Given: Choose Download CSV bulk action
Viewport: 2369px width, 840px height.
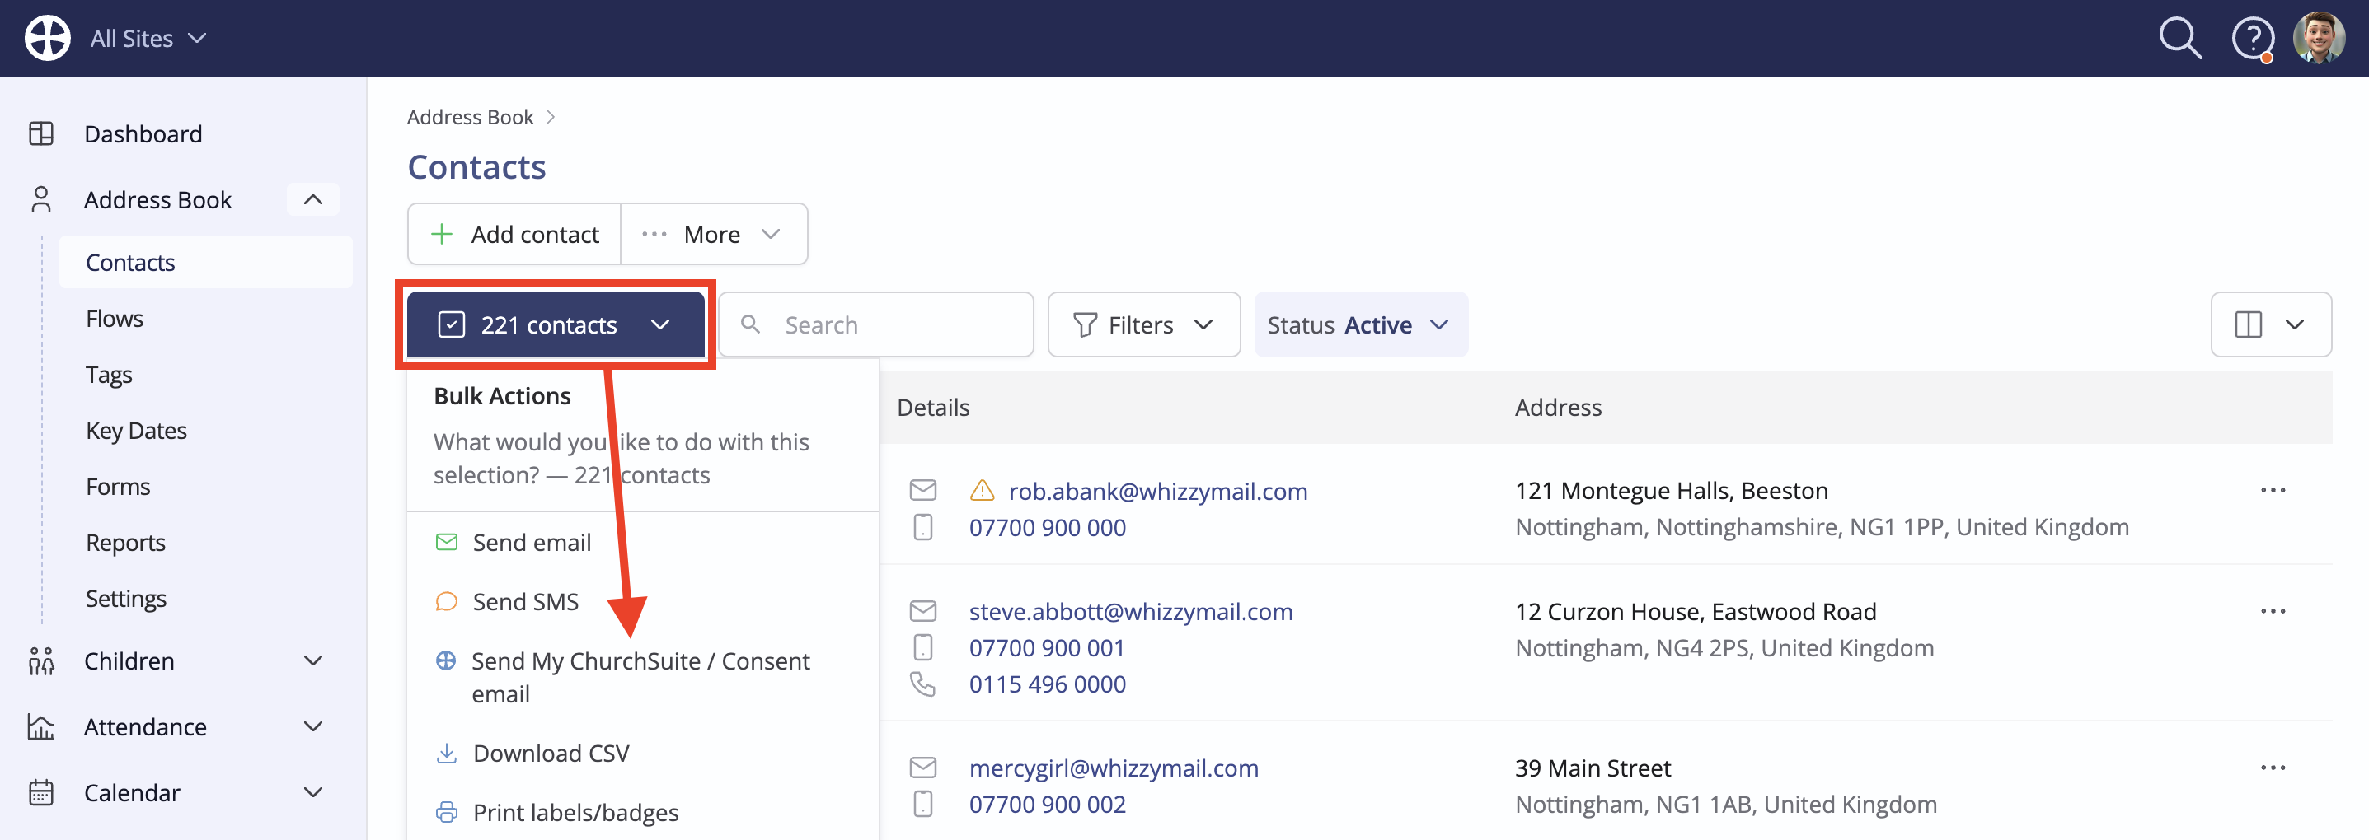Looking at the screenshot, I should [643, 754].
